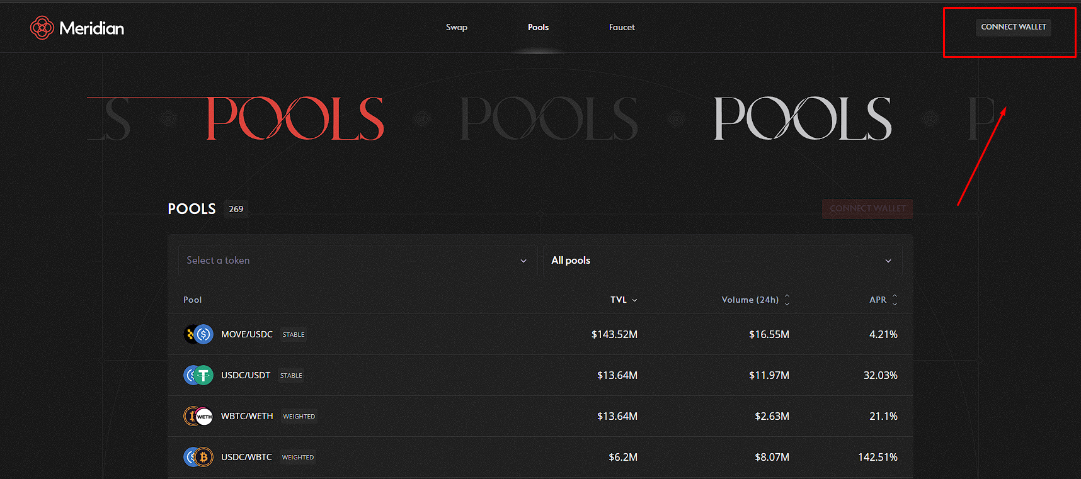Image resolution: width=1081 pixels, height=479 pixels.
Task: Click the WBTC/WETH pool token pair icon
Action: point(198,416)
